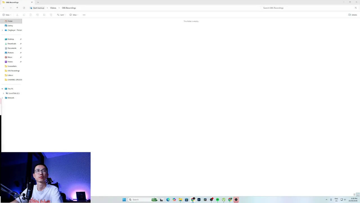This screenshot has width=360, height=203.
Task: Switch to large thumbnails view icon
Action: [358, 195]
